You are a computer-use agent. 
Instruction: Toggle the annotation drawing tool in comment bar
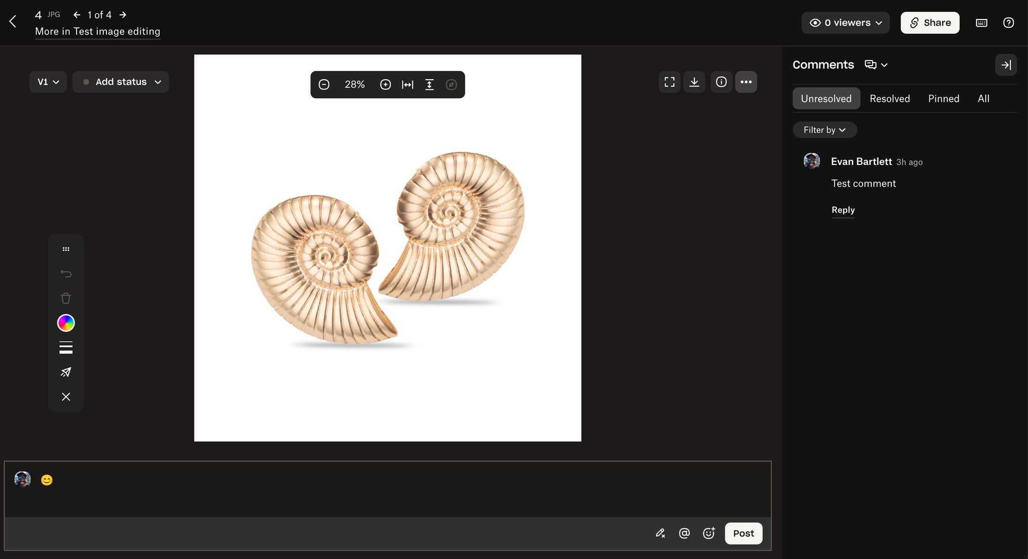click(660, 533)
